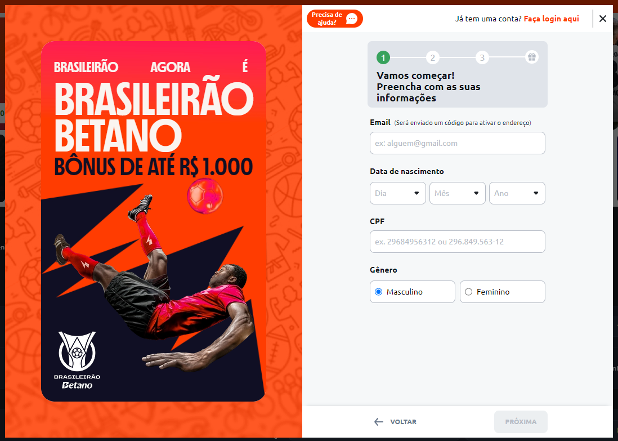Viewport: 618px width, 441px height.
Task: Open the chat bubble help icon
Action: (352, 19)
